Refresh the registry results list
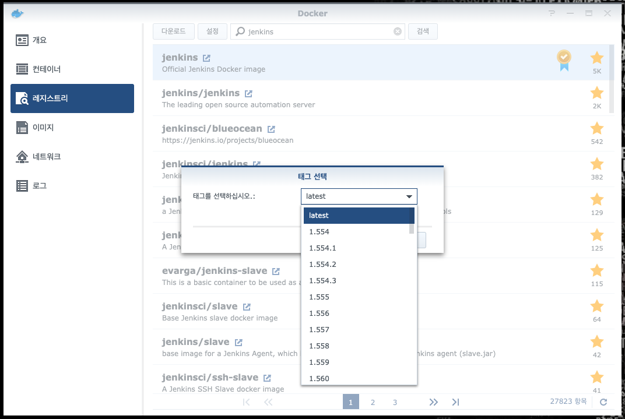 pos(603,402)
